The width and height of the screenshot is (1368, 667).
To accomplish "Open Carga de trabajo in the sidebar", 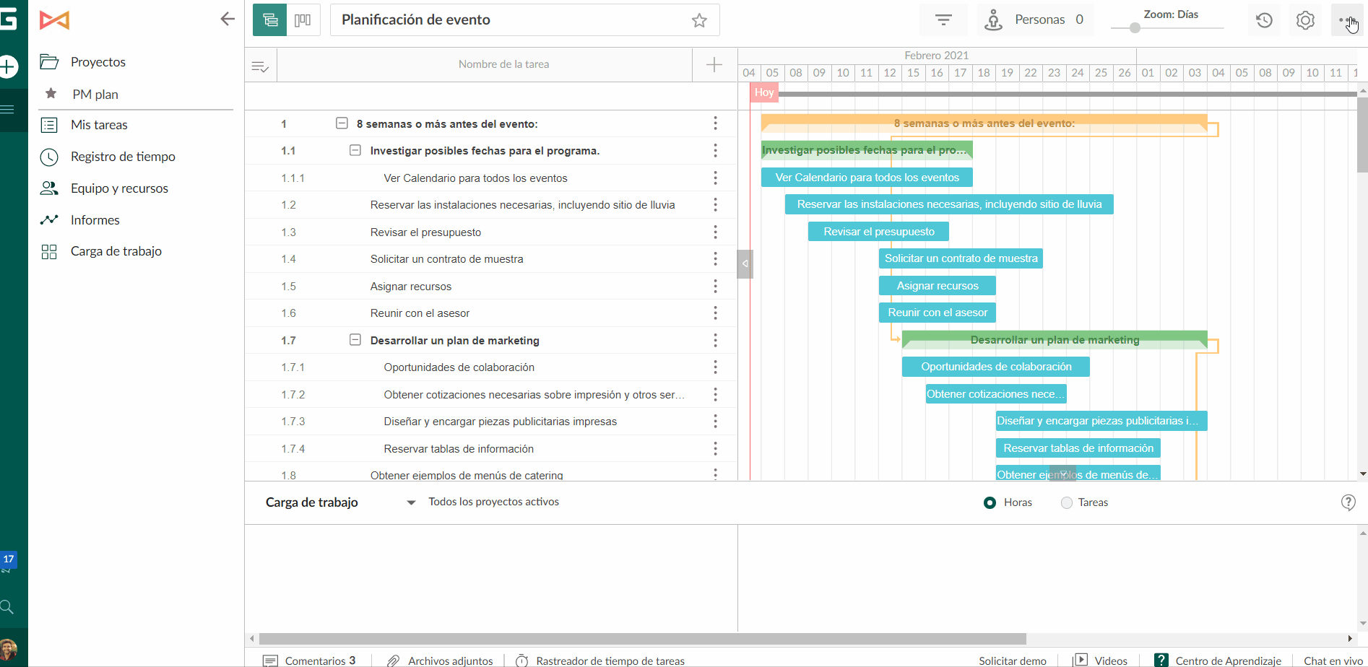I will click(x=116, y=251).
